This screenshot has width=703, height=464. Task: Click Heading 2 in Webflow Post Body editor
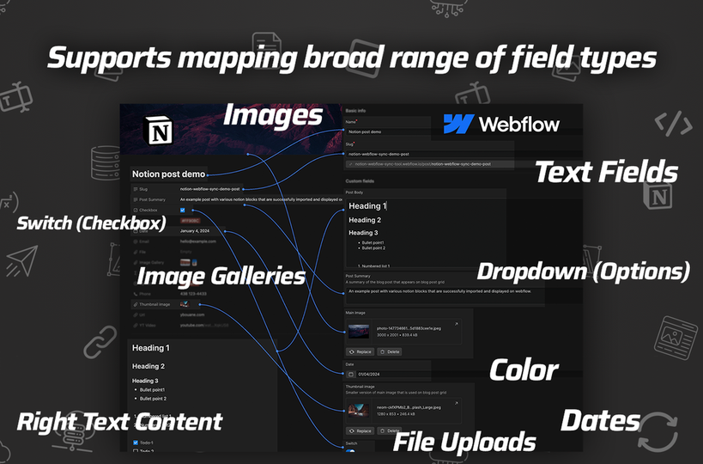click(x=365, y=220)
